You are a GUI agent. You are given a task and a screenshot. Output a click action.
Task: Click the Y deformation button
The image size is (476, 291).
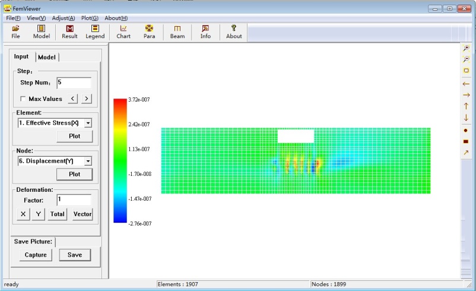click(38, 214)
